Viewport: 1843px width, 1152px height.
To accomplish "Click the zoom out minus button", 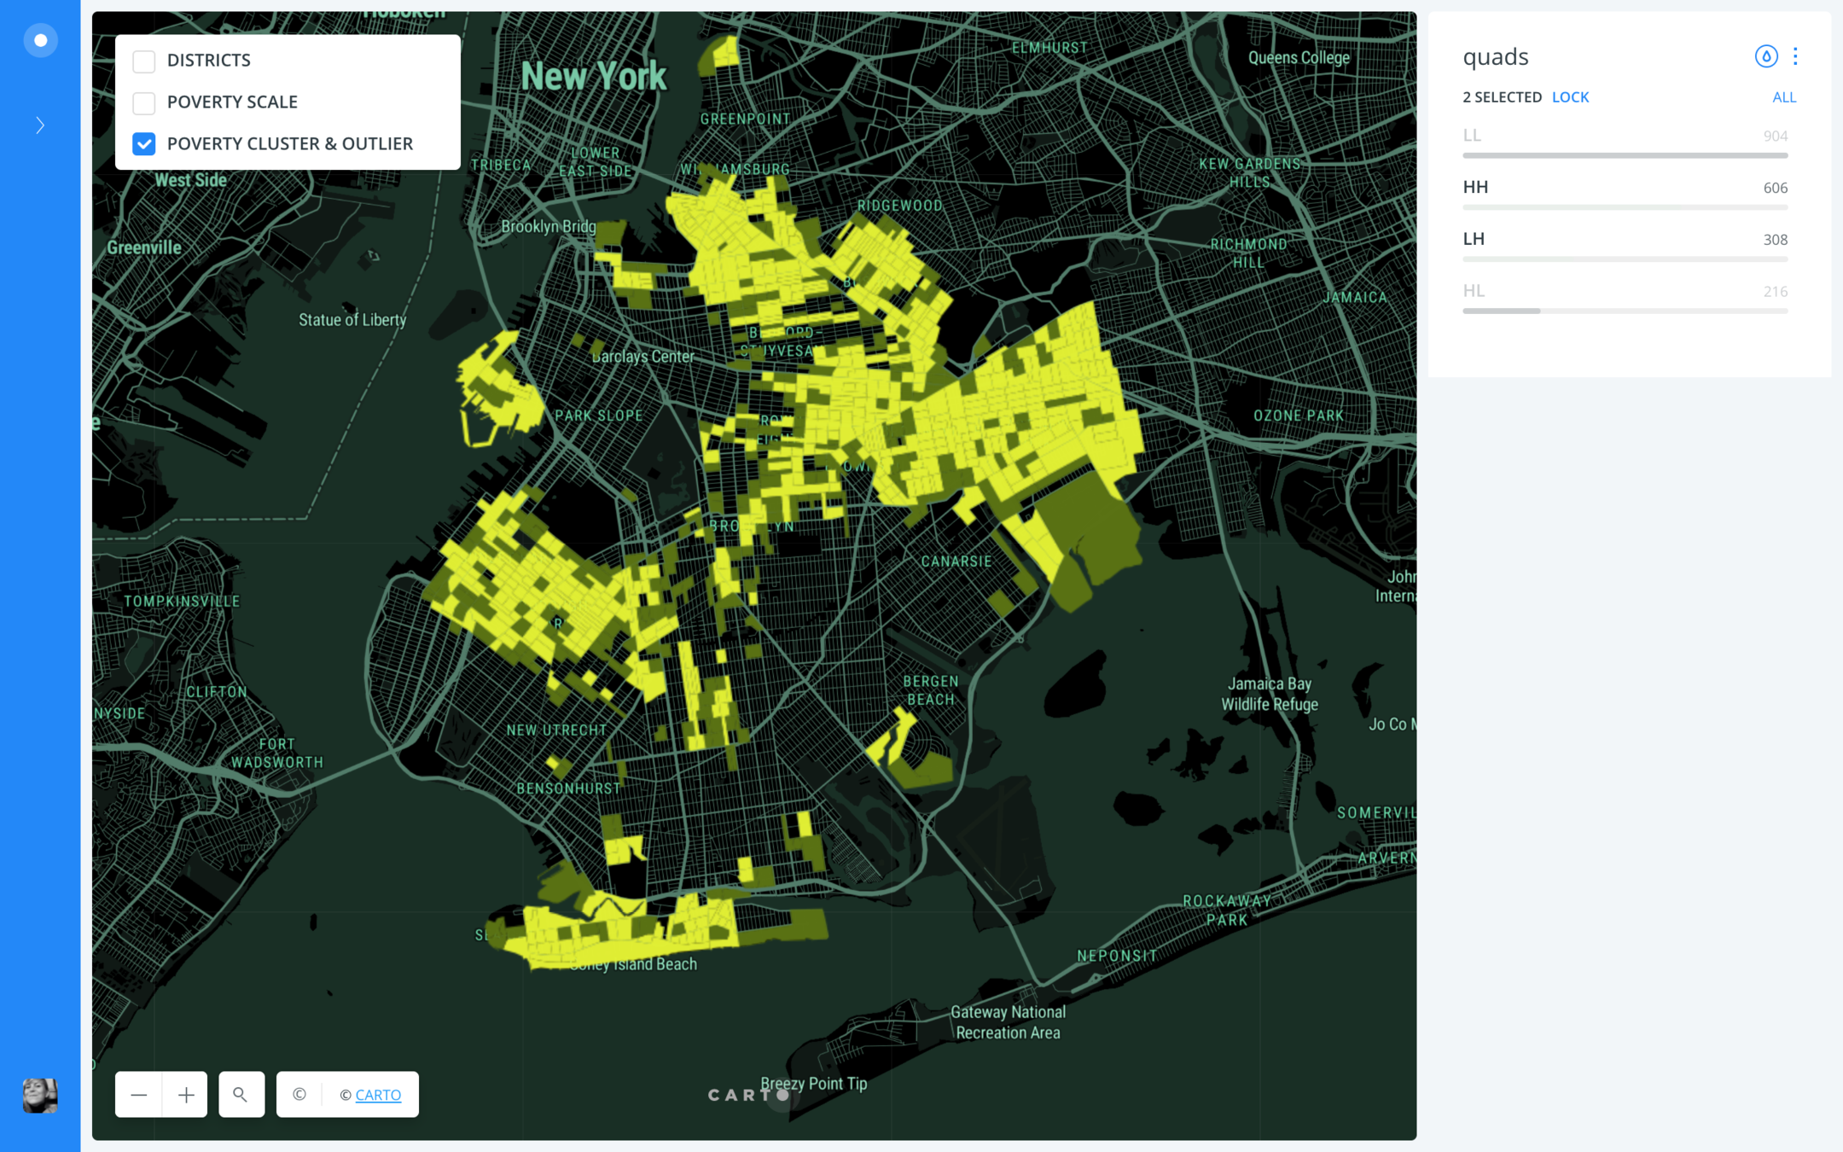I will [139, 1094].
